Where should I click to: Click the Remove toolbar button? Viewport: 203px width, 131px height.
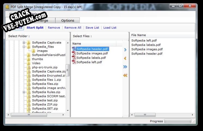[x=54, y=27]
